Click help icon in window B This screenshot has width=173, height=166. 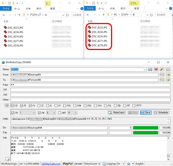pyautogui.click(x=171, y=8)
